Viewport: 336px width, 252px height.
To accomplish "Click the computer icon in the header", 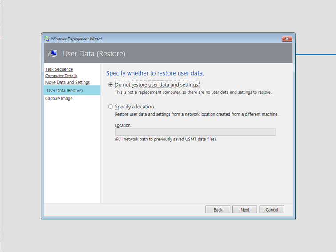I will (x=53, y=53).
